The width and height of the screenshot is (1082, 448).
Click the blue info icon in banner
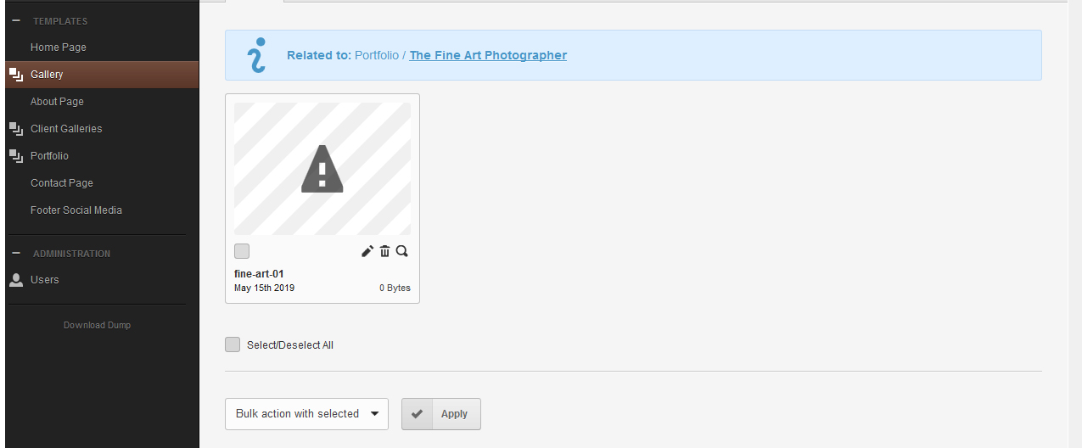click(255, 55)
